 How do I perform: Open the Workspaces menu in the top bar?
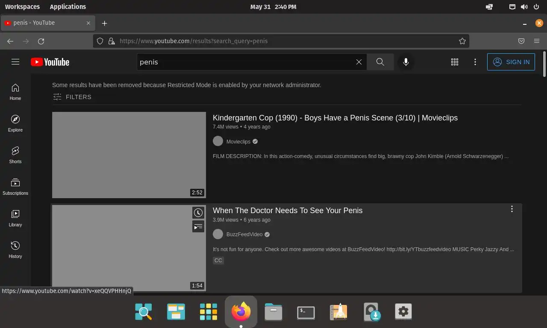pyautogui.click(x=22, y=7)
